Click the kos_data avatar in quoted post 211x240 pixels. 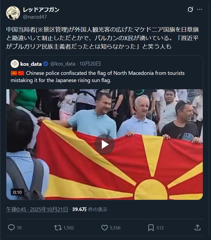pos(15,64)
